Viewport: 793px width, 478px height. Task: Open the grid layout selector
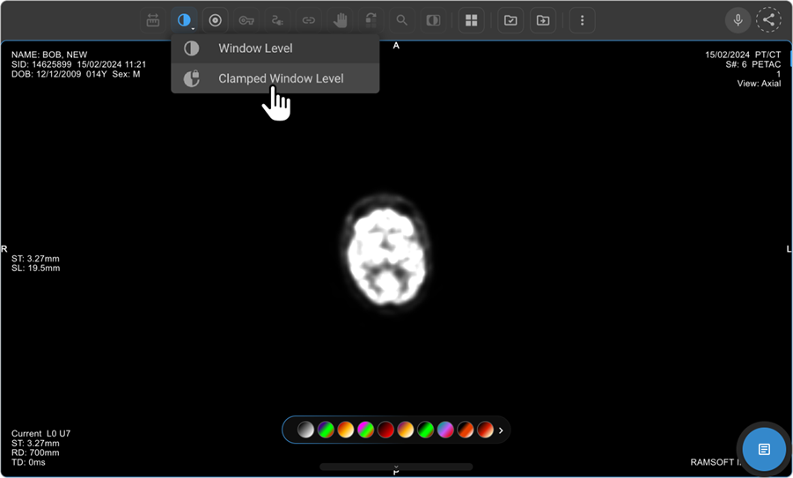[x=472, y=20]
